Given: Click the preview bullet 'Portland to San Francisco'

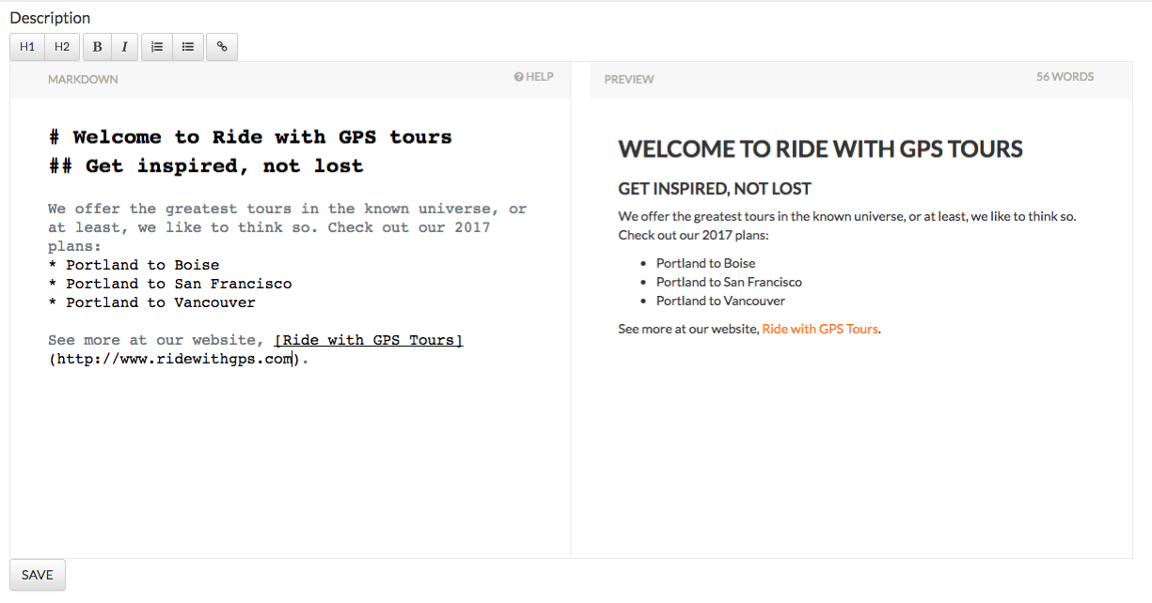Looking at the screenshot, I should 729,282.
